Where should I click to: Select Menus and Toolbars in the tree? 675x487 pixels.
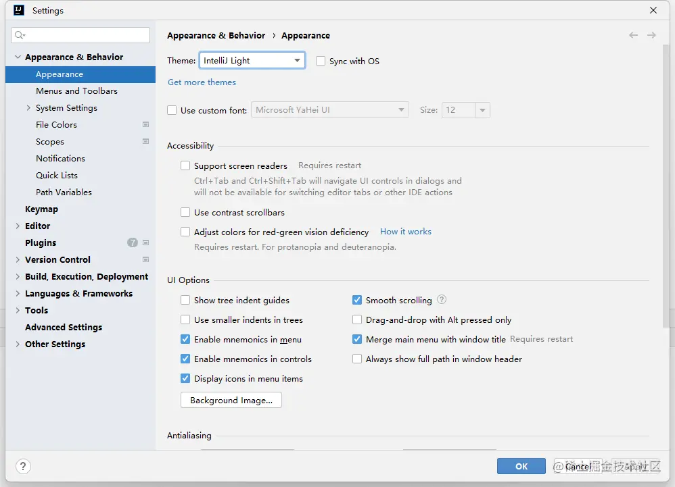tap(76, 91)
